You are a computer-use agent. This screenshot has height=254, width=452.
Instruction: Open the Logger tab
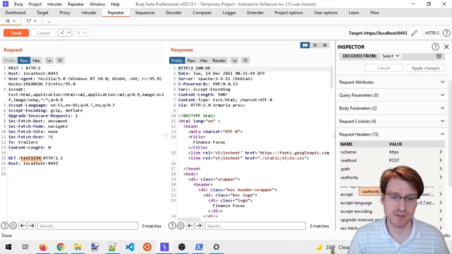pos(229,13)
